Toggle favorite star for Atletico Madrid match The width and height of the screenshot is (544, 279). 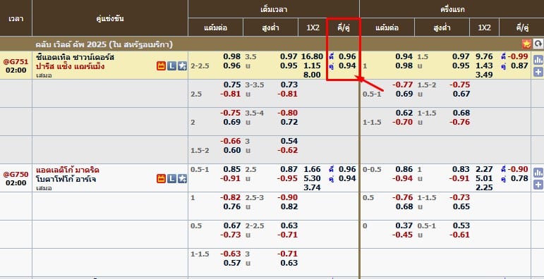pyautogui.click(x=183, y=178)
